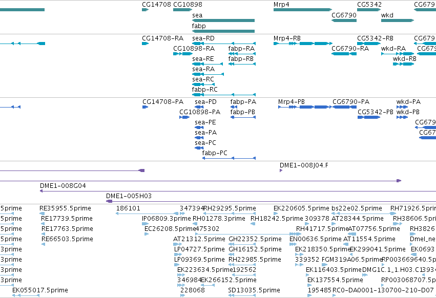
Task: Select protein sea-PA
Action: [x=199, y=138]
